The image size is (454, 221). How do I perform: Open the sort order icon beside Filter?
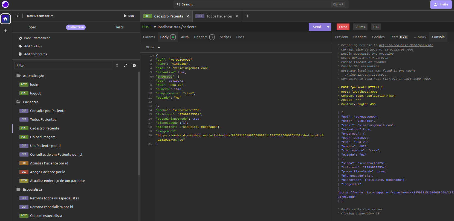pos(117,66)
